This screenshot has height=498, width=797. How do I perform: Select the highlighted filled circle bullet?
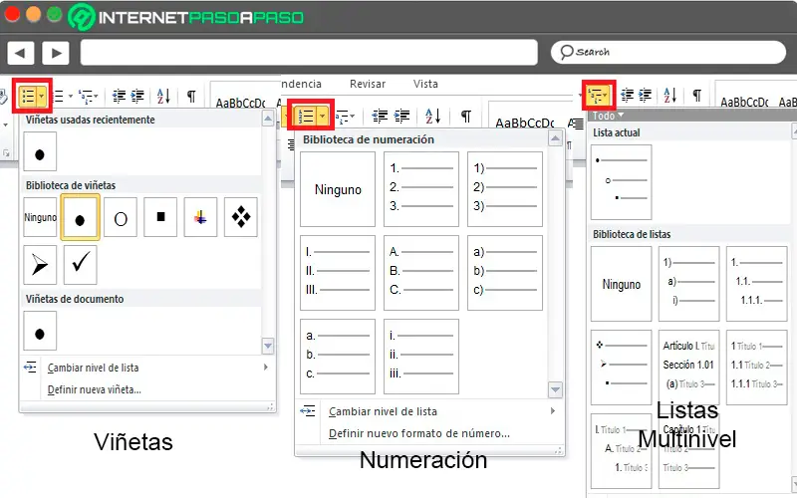[x=80, y=217]
